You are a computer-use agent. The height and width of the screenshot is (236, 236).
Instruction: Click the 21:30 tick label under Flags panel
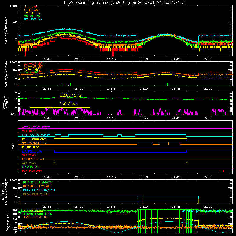coord(144,177)
